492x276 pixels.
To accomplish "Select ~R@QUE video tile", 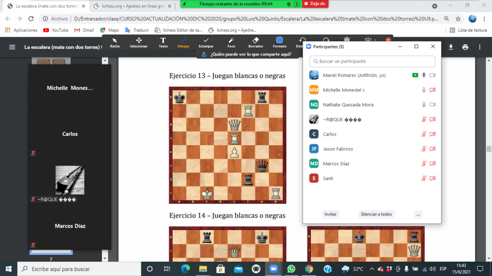I will (70, 180).
